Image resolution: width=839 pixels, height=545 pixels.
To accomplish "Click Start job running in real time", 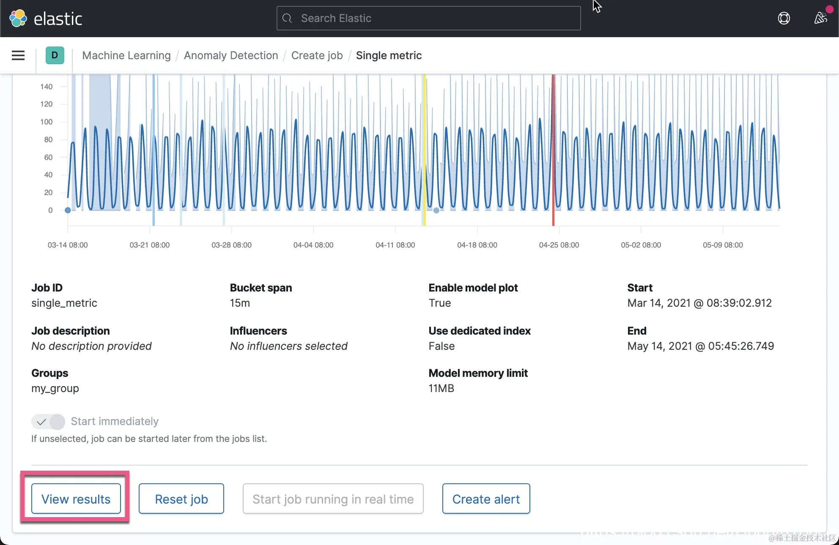I will pyautogui.click(x=333, y=499).
